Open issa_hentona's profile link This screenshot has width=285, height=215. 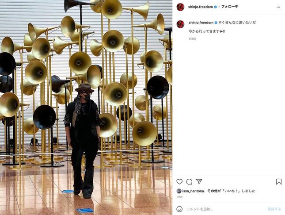coord(193,191)
